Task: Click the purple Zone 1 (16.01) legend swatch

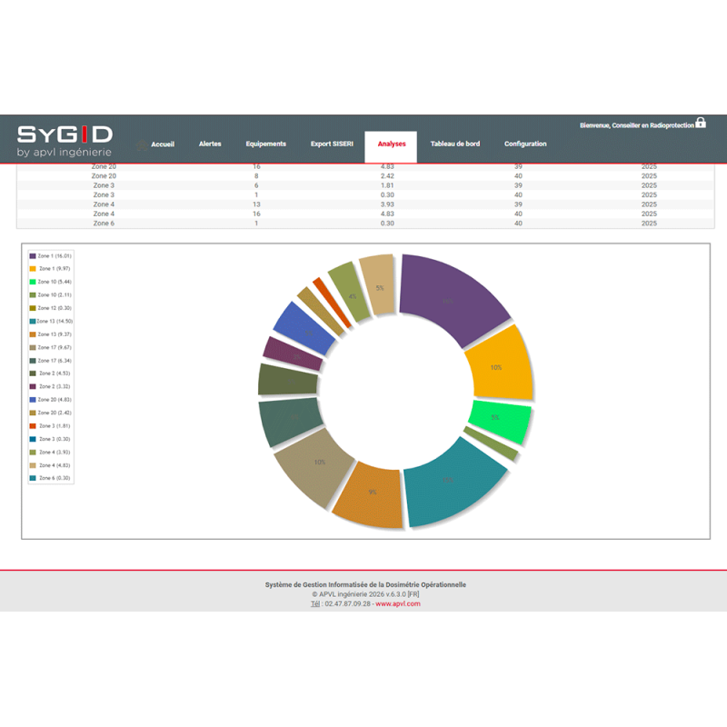Action: [33, 257]
